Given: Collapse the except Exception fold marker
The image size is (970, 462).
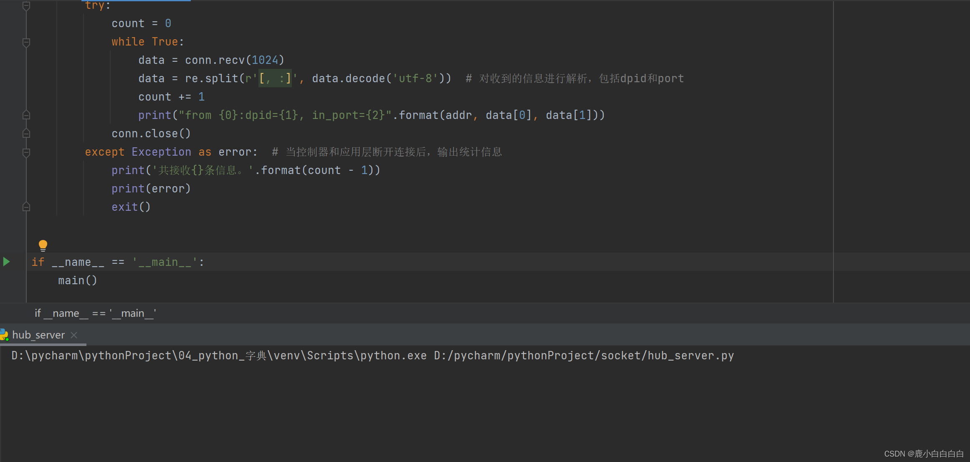Looking at the screenshot, I should (x=26, y=152).
